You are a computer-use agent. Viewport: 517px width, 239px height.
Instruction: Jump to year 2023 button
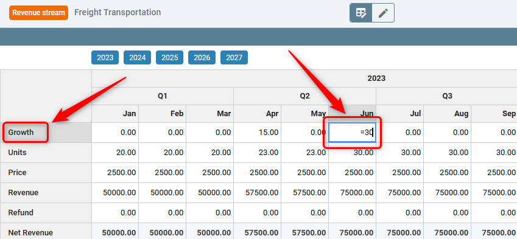click(x=105, y=58)
